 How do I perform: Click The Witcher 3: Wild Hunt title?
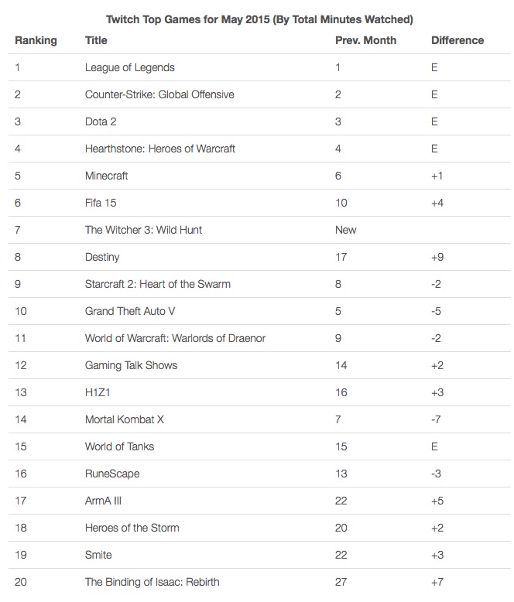pos(144,230)
